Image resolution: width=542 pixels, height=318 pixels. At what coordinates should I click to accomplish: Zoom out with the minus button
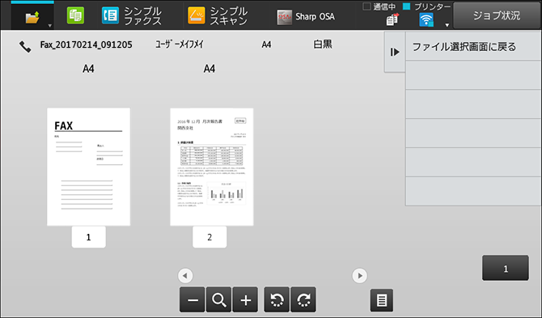coord(193,299)
